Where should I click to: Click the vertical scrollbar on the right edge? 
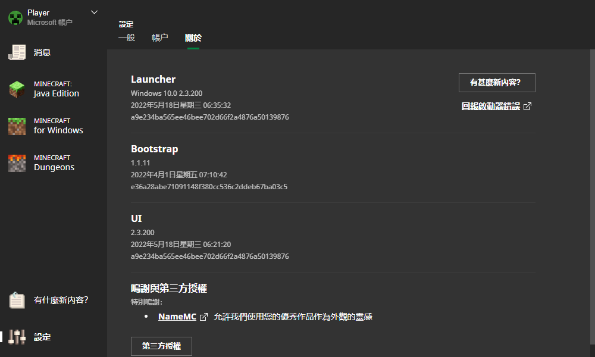[x=593, y=198]
